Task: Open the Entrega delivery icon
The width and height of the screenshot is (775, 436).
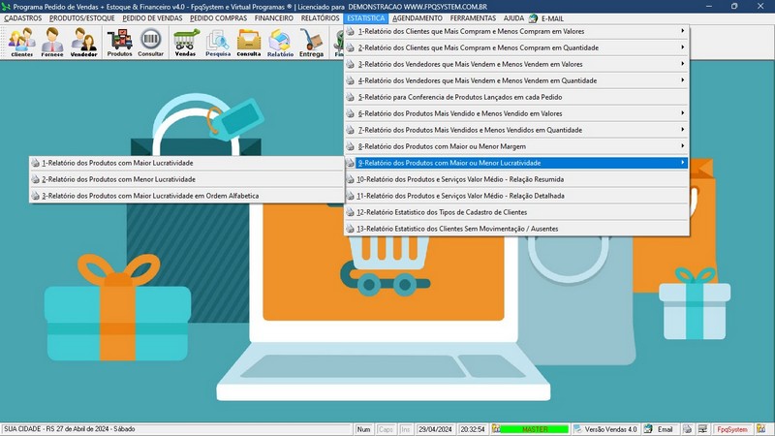Action: (x=311, y=42)
